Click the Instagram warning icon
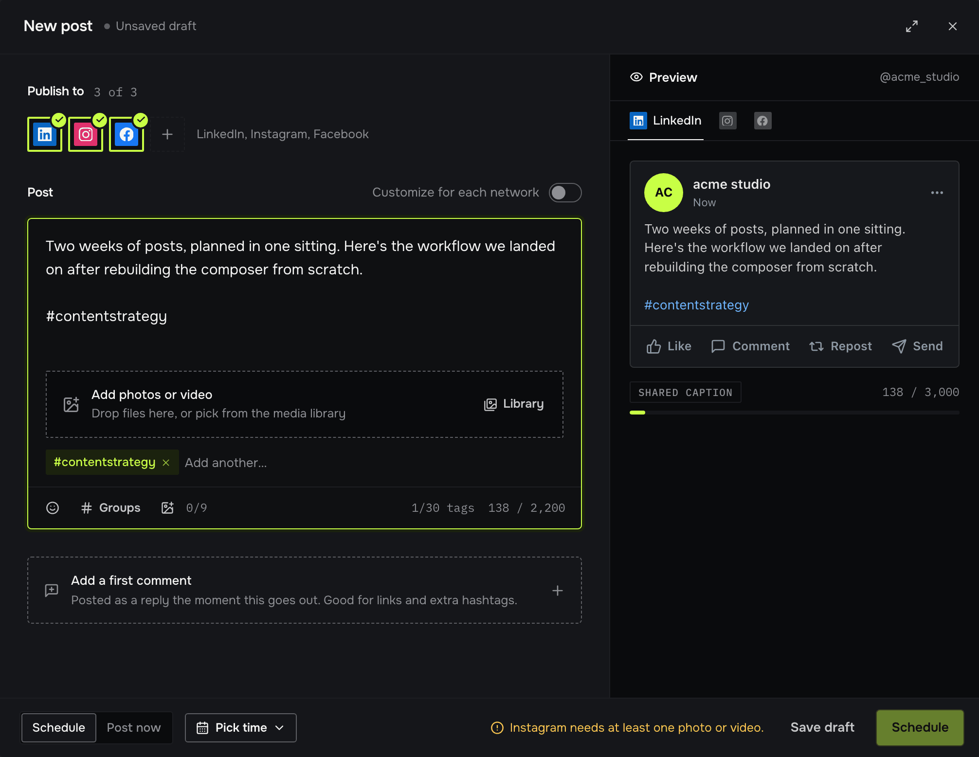Screen dimensions: 979x757 pyautogui.click(x=497, y=728)
